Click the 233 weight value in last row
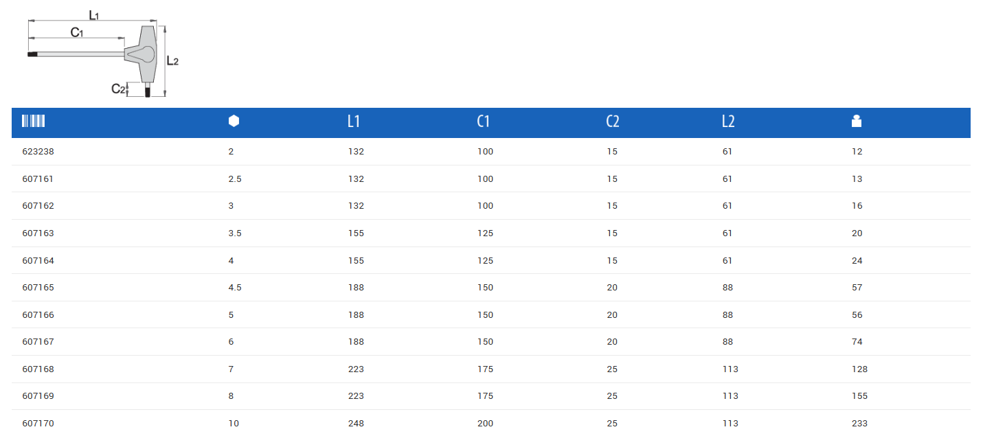Image resolution: width=983 pixels, height=436 pixels. [859, 424]
